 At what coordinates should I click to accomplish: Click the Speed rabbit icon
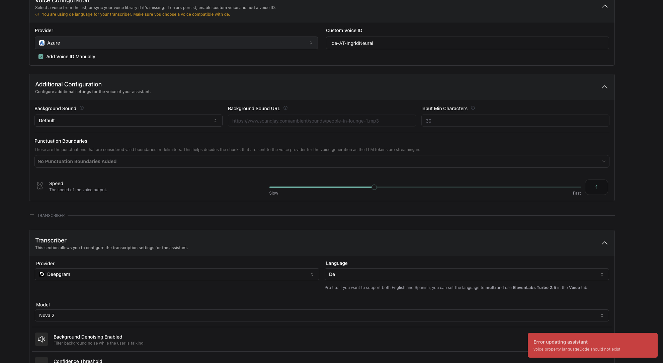click(x=40, y=186)
